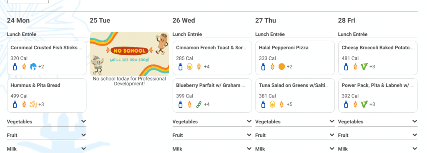Click the wheat icon on Power Pack, Pita & Labneh
This screenshot has width=427, height=153.
tap(355, 104)
